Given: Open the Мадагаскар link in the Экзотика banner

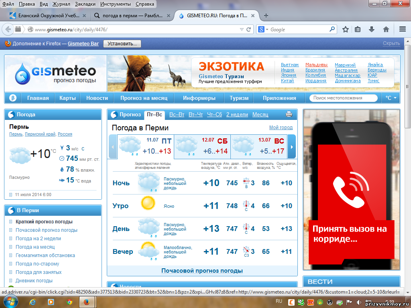Looking at the screenshot, I should coord(348,75).
